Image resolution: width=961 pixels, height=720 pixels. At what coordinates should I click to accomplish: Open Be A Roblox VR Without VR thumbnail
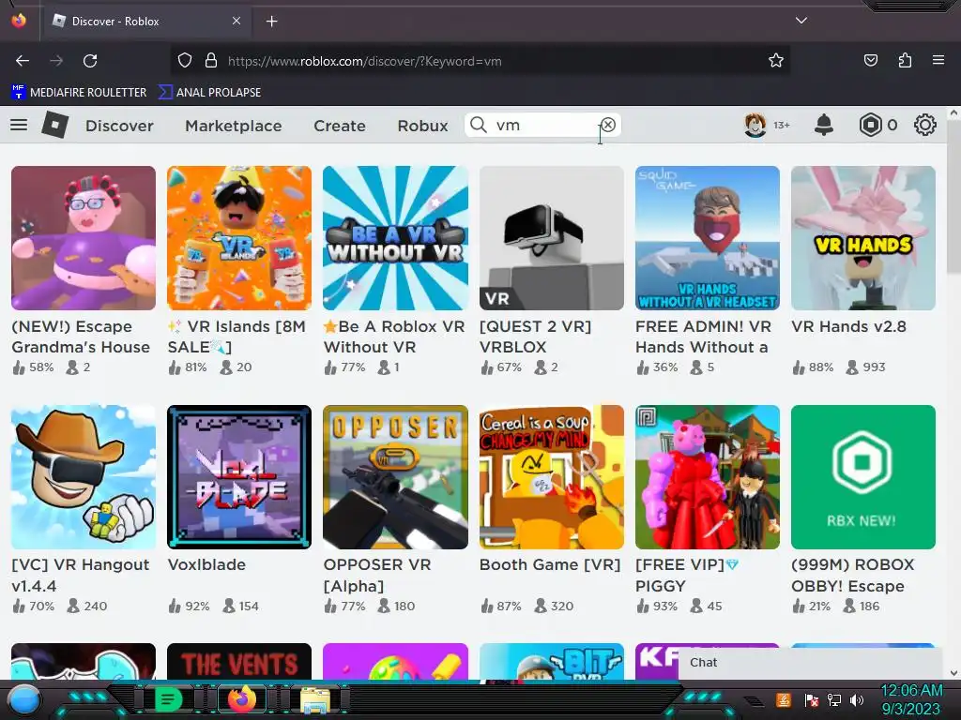pos(395,238)
